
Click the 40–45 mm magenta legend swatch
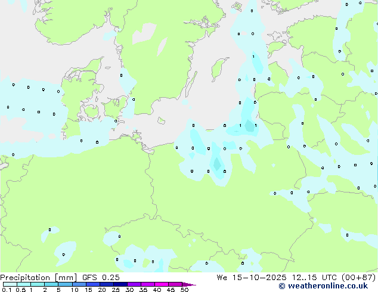(162, 284)
